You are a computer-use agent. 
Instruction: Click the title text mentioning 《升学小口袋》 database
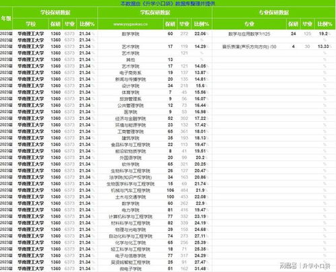click(x=168, y=3)
